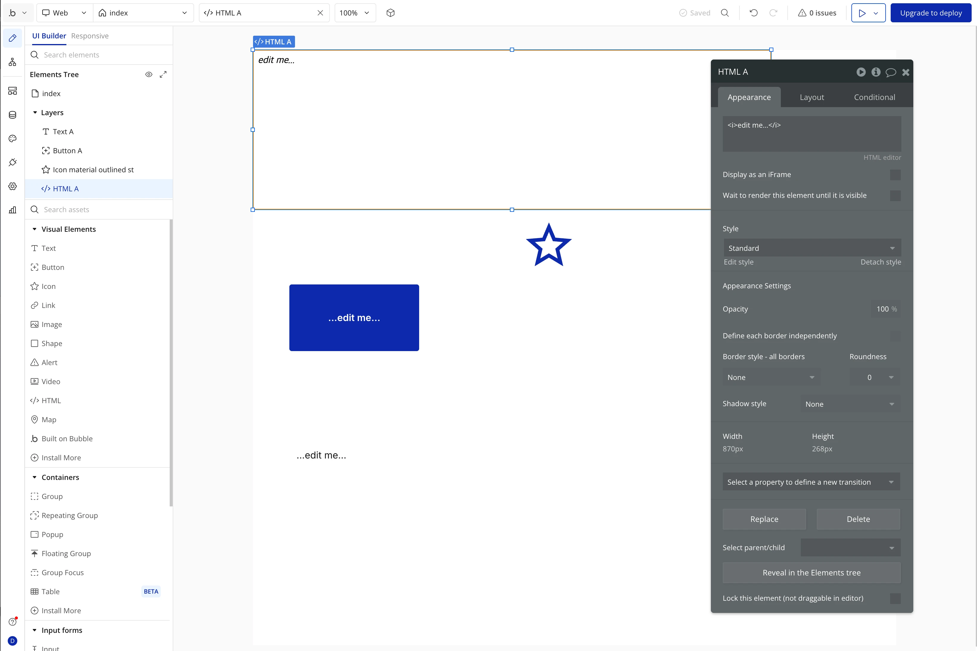Expand the Elements Tree panel
The image size is (977, 651).
click(163, 74)
